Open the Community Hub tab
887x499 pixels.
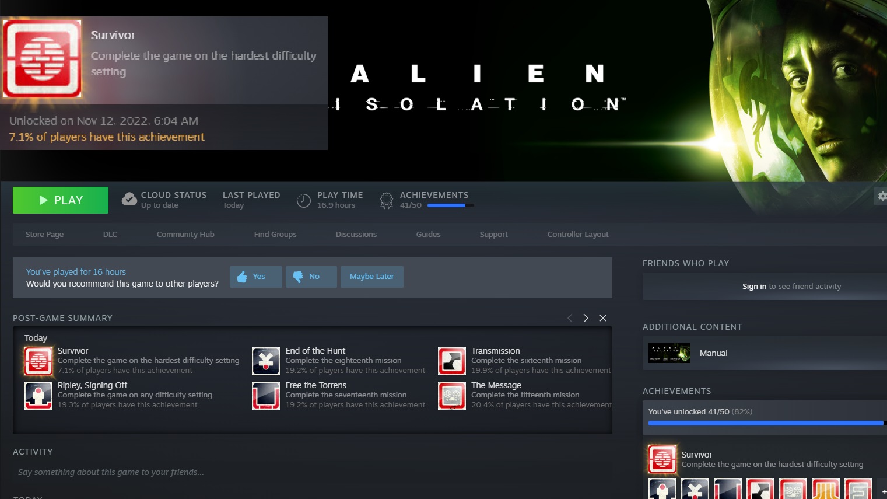coord(185,235)
